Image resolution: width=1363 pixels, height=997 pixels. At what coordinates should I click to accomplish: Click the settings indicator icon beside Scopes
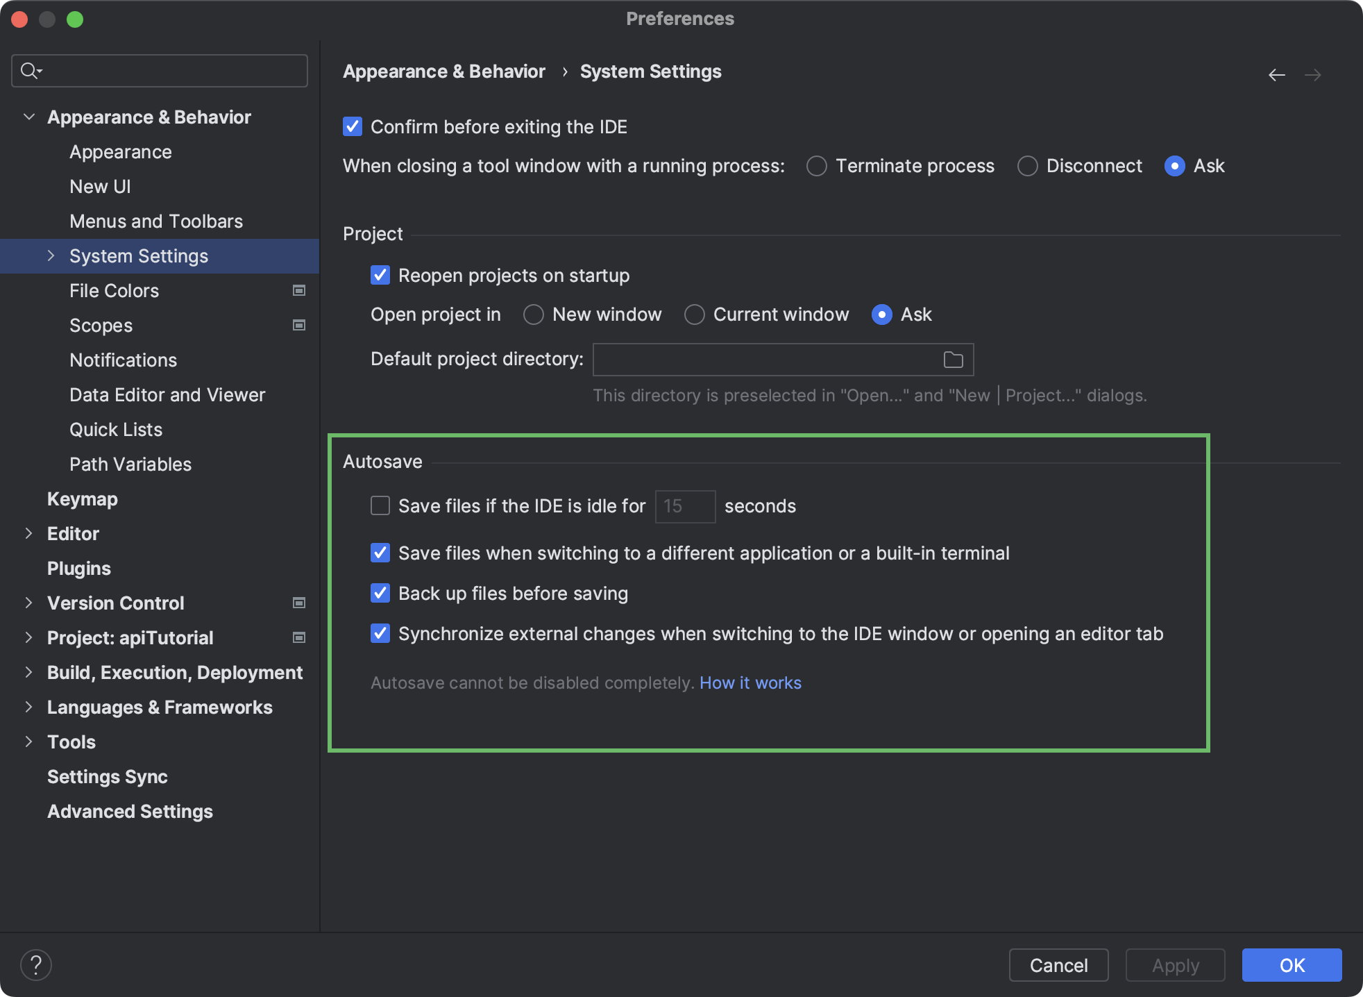[x=298, y=325]
